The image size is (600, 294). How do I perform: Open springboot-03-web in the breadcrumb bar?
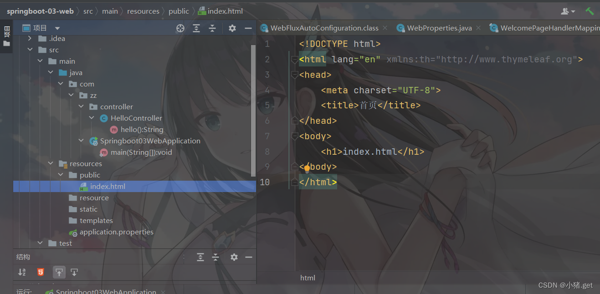coord(40,10)
